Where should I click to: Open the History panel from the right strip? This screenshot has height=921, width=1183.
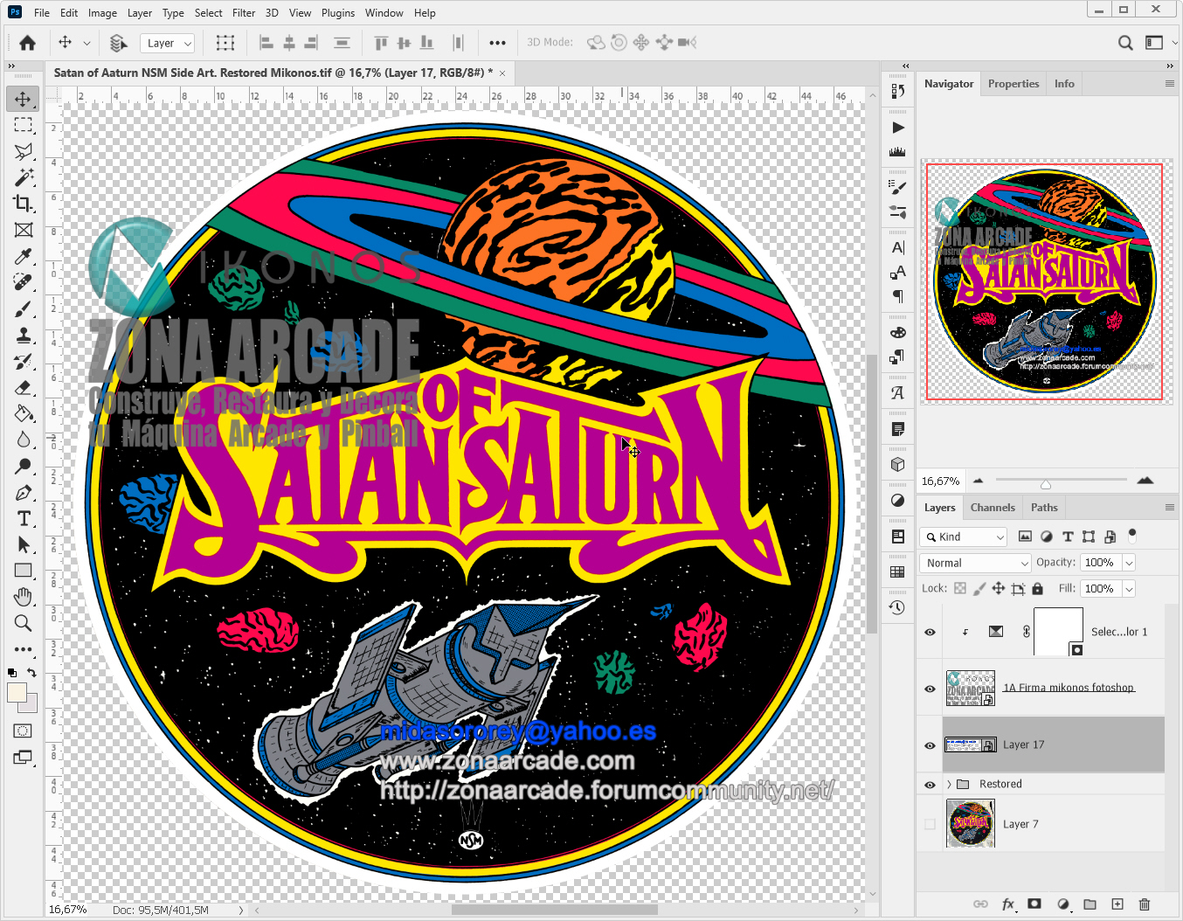[897, 607]
